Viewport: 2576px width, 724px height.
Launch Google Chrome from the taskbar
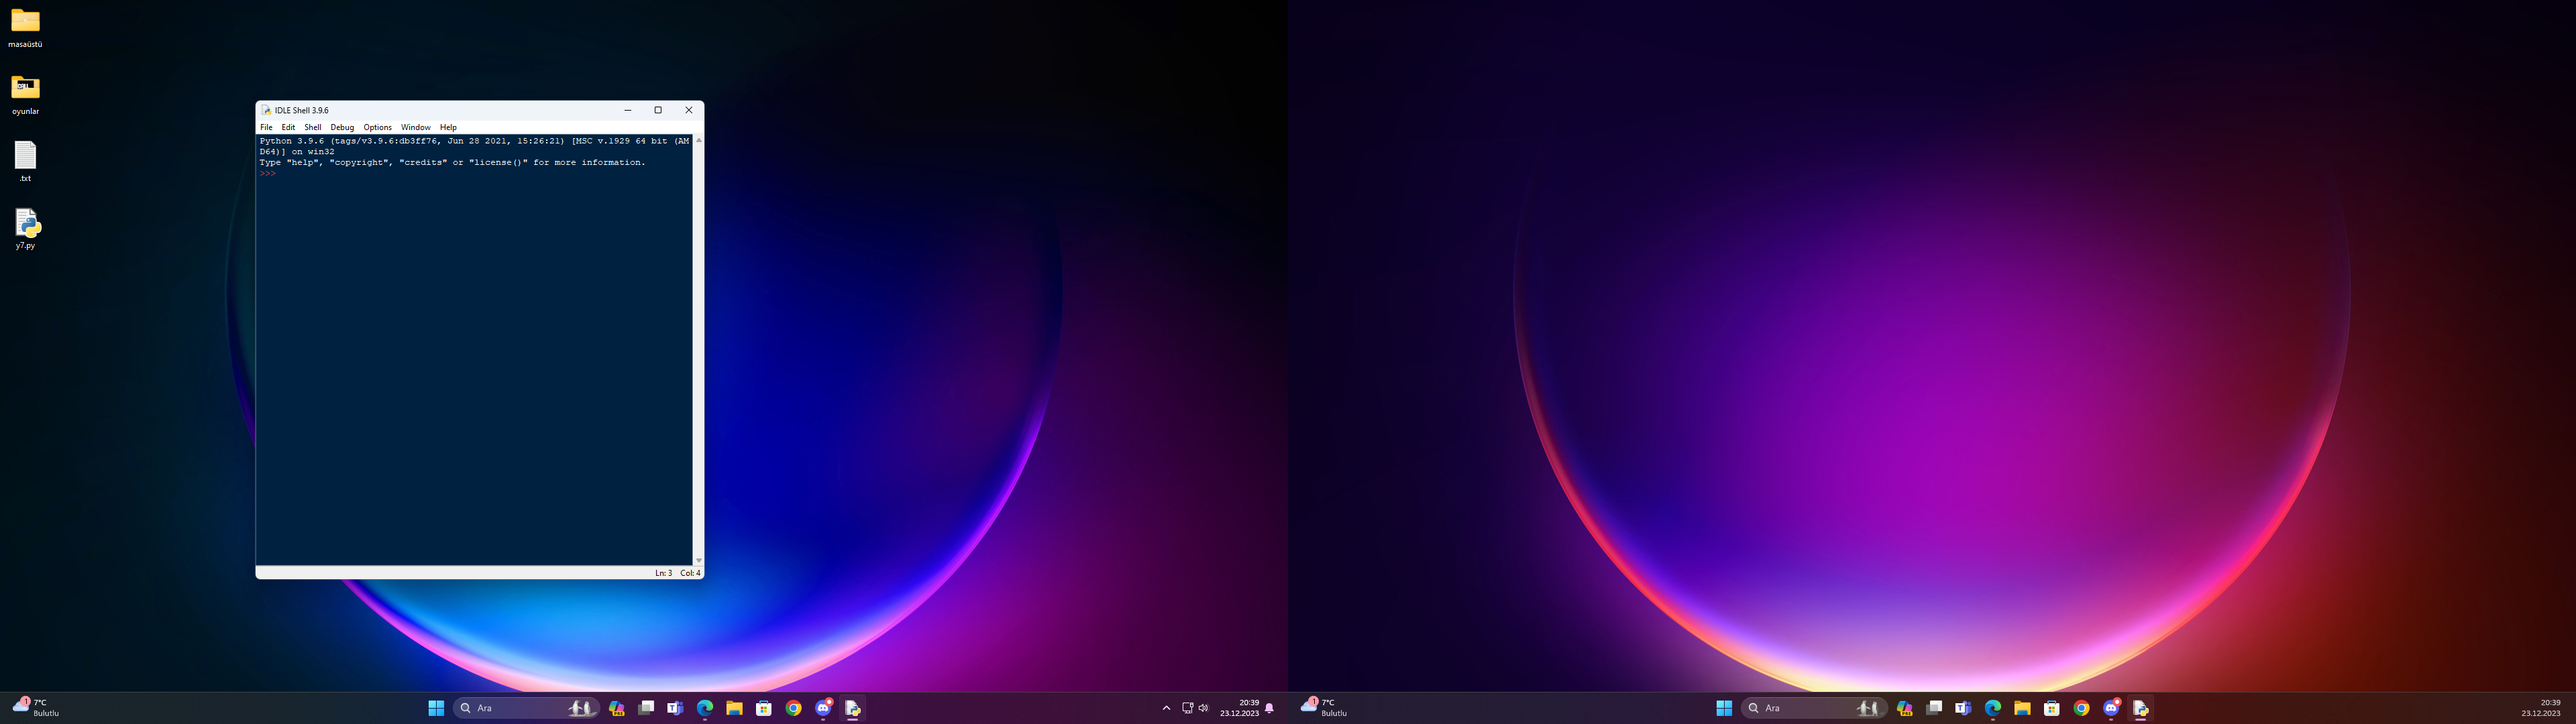click(x=793, y=707)
